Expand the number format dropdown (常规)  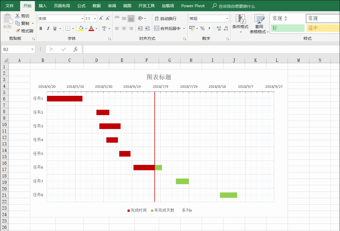pos(227,18)
